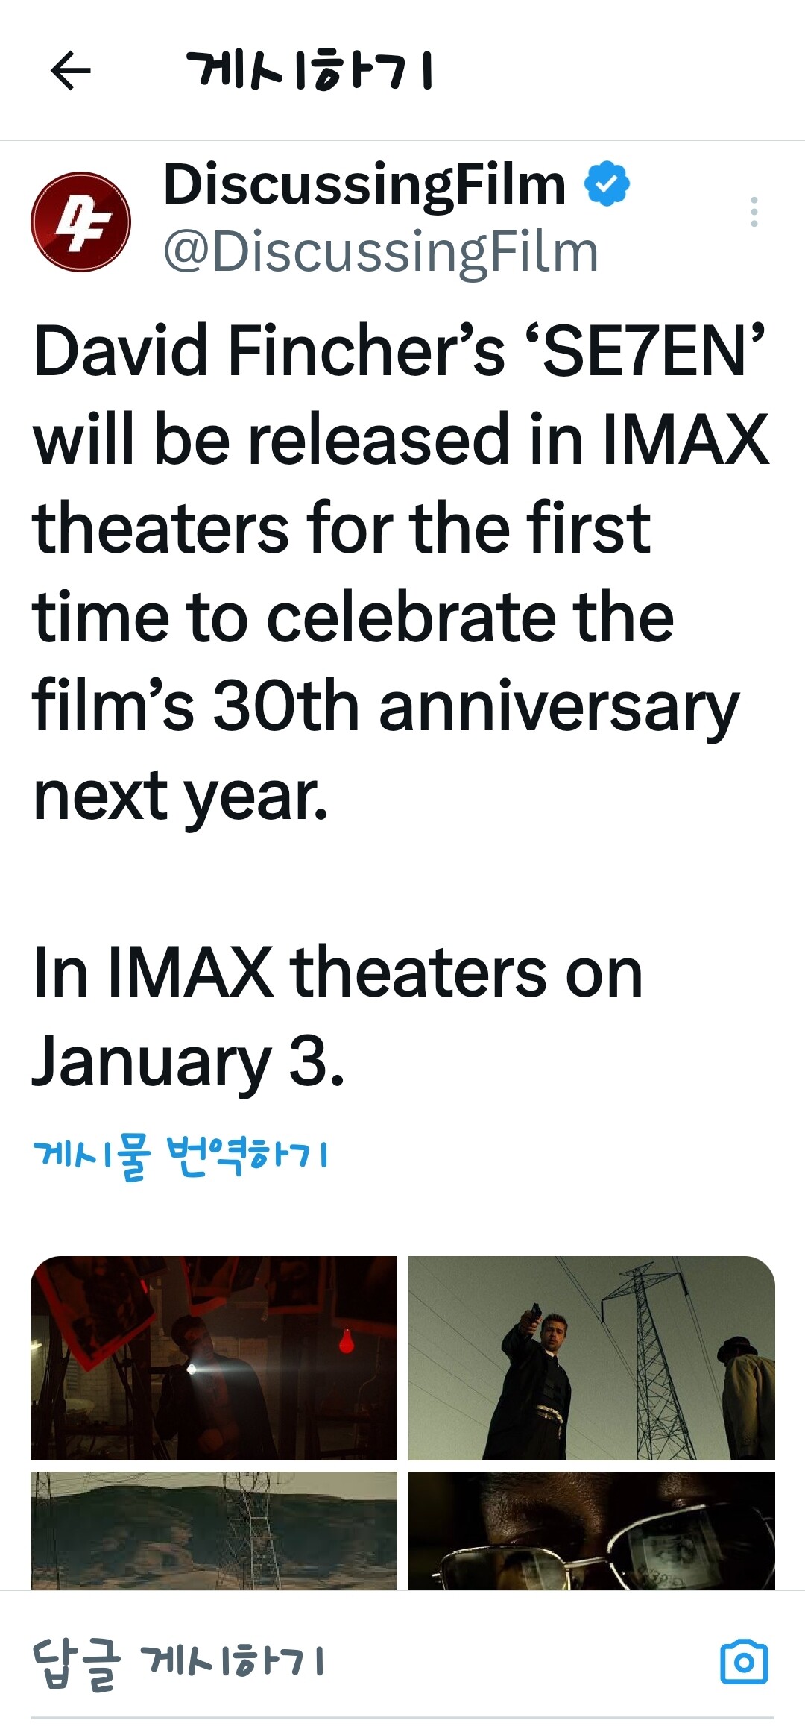Tap the '30th anniversary' line of the post

click(x=386, y=707)
